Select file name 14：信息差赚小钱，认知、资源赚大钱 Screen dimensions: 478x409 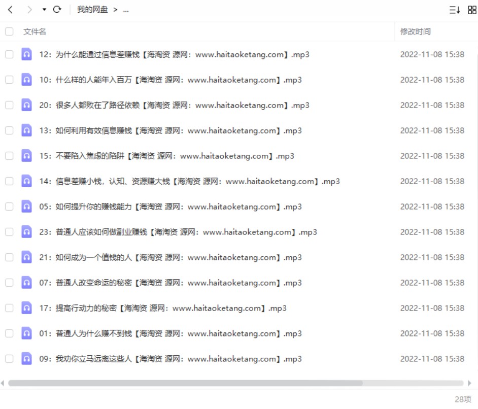tap(190, 181)
